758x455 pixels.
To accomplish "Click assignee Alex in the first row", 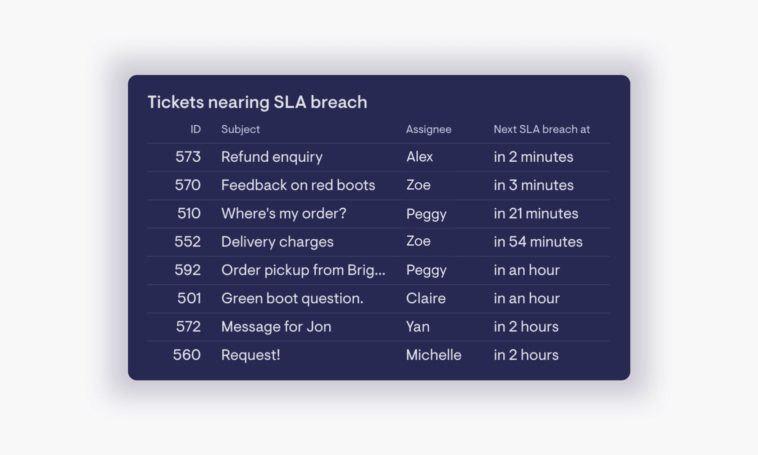I will (x=419, y=157).
